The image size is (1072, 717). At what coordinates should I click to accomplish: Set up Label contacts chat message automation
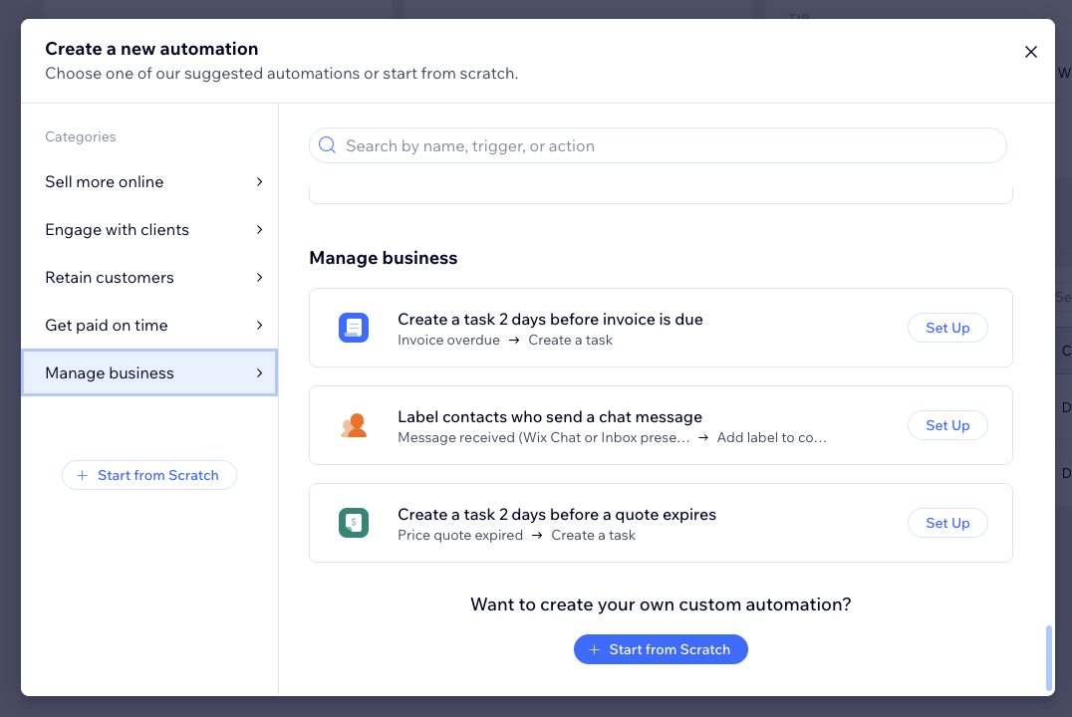(946, 425)
